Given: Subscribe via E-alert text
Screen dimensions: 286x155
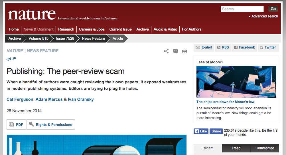Looking at the screenshot, I should pos(207,47).
